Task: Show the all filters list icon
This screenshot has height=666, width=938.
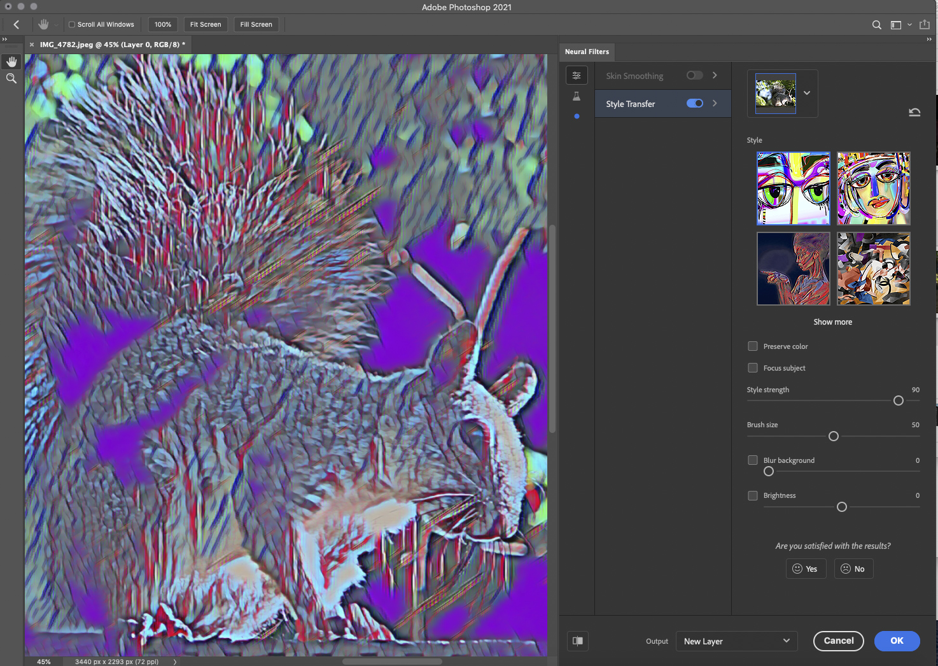Action: click(x=577, y=75)
